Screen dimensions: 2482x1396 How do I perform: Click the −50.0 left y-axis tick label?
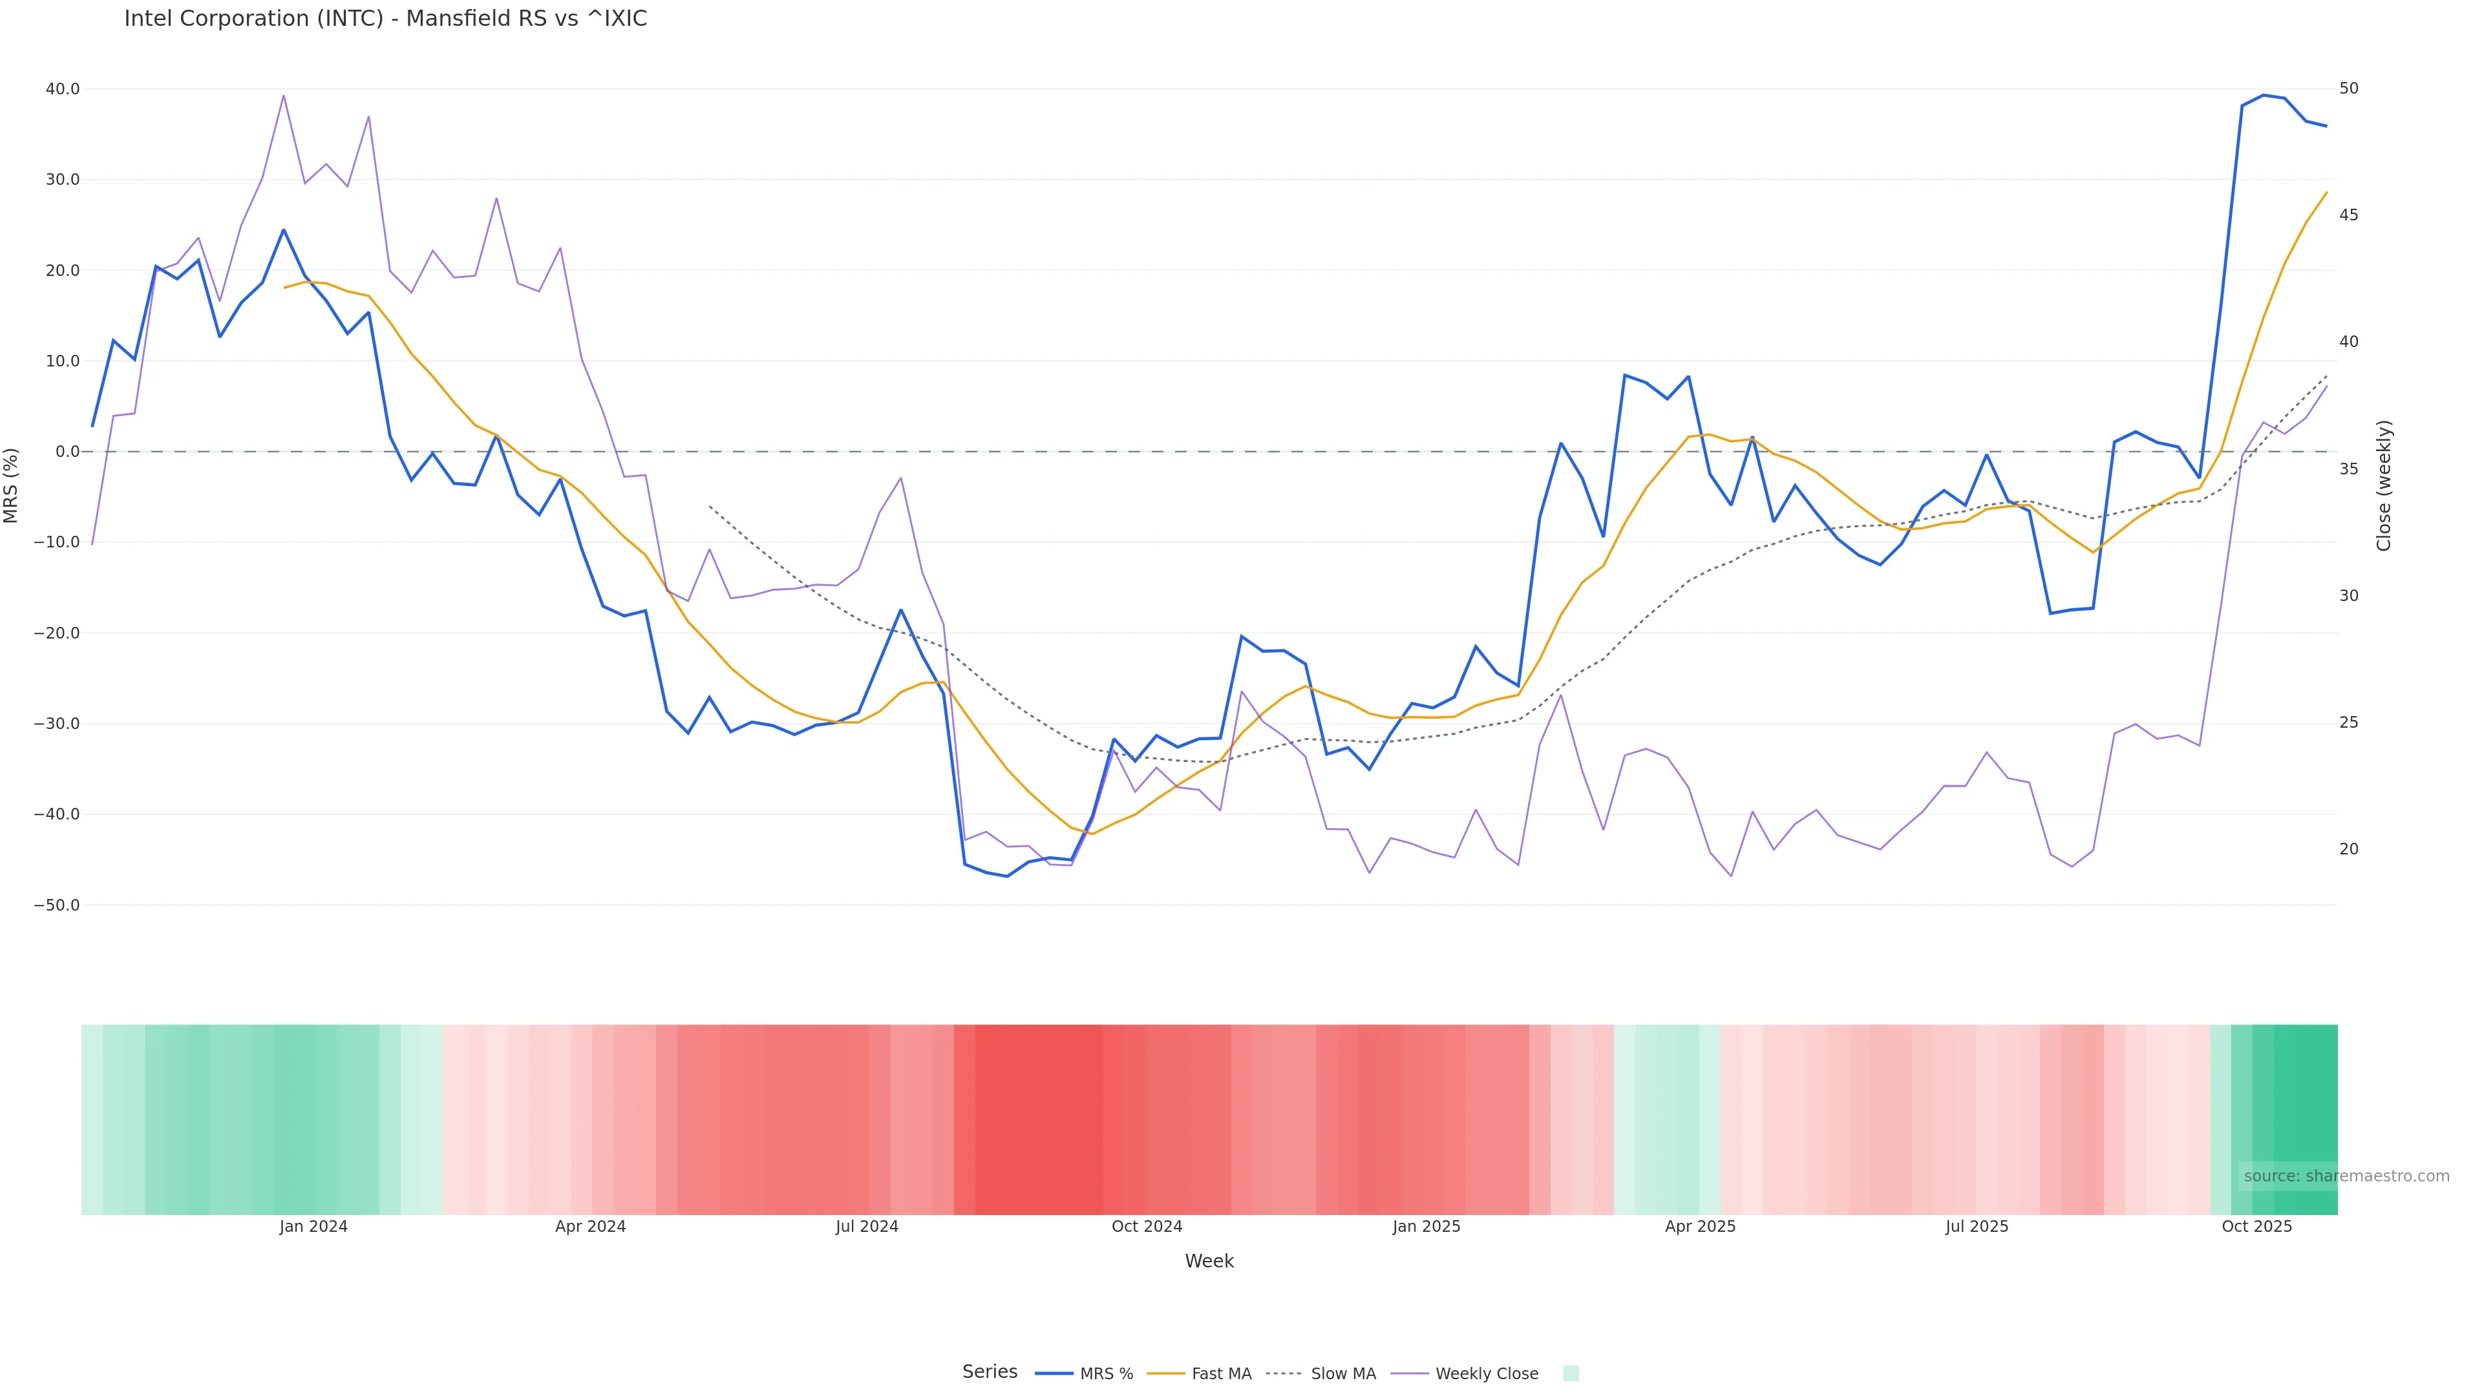click(x=57, y=905)
